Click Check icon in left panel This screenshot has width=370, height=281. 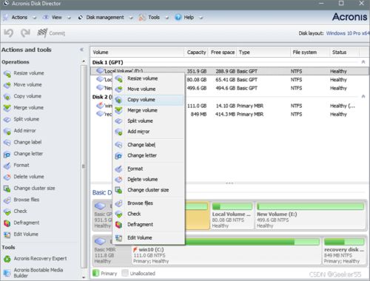(x=7, y=211)
